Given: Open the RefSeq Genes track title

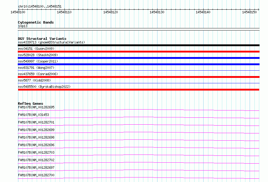Looking at the screenshot, I should 31,104.
